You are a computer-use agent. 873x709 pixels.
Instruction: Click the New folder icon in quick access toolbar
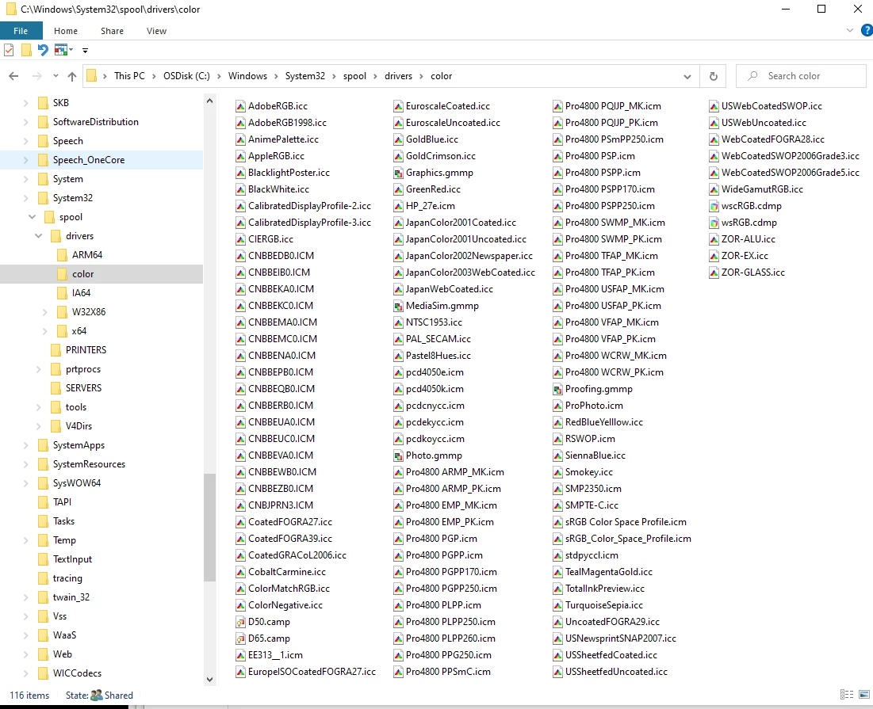26,50
